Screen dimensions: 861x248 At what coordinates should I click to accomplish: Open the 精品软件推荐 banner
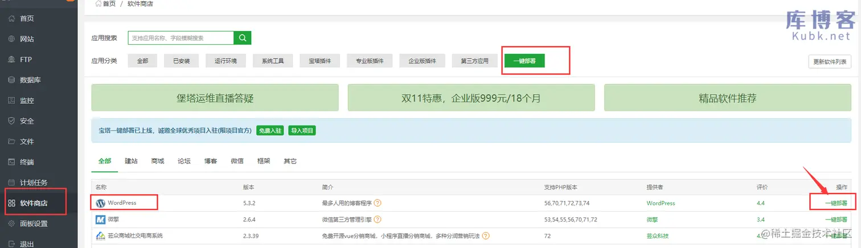(728, 98)
